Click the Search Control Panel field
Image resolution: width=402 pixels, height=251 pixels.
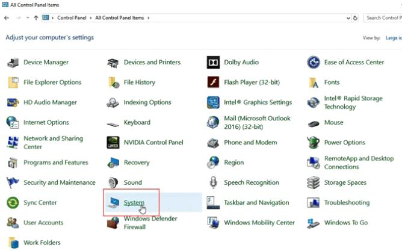[383, 18]
